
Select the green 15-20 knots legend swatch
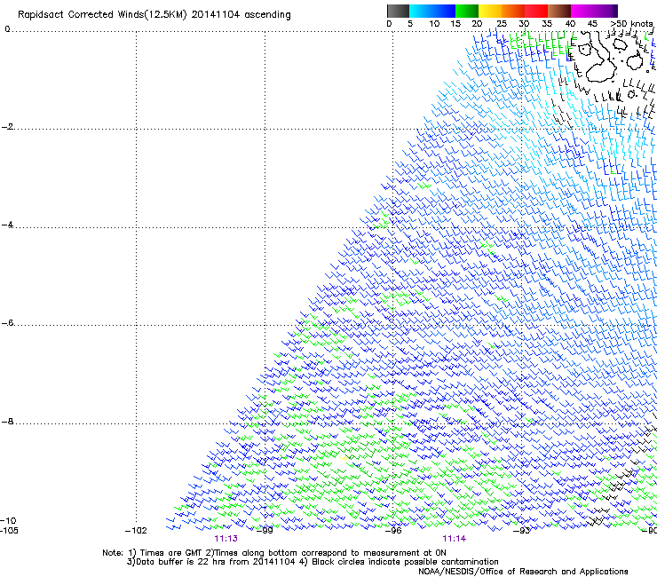click(x=467, y=11)
